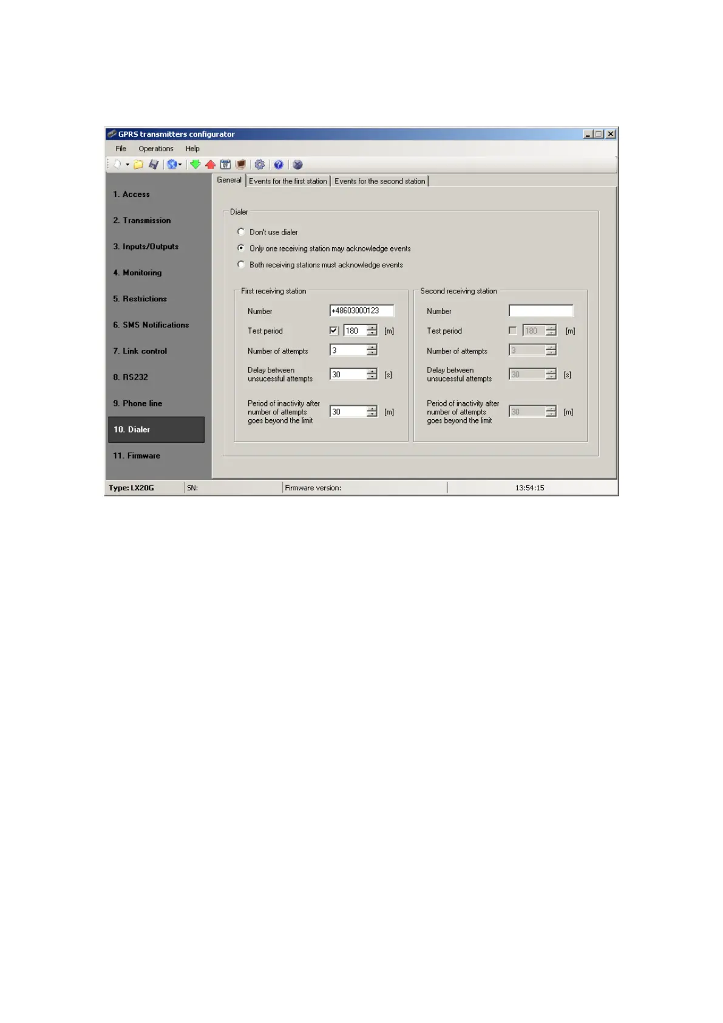Open the dropdown arrow beside New icon
723x1023 pixels.
click(127, 165)
